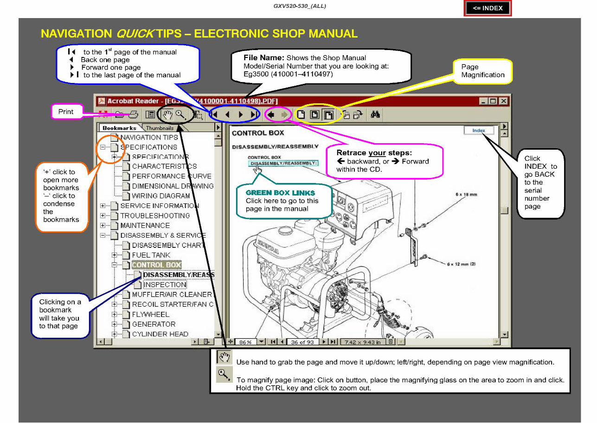Click the 36 of 93 page field
Screen dimensions: 597x423
302,342
